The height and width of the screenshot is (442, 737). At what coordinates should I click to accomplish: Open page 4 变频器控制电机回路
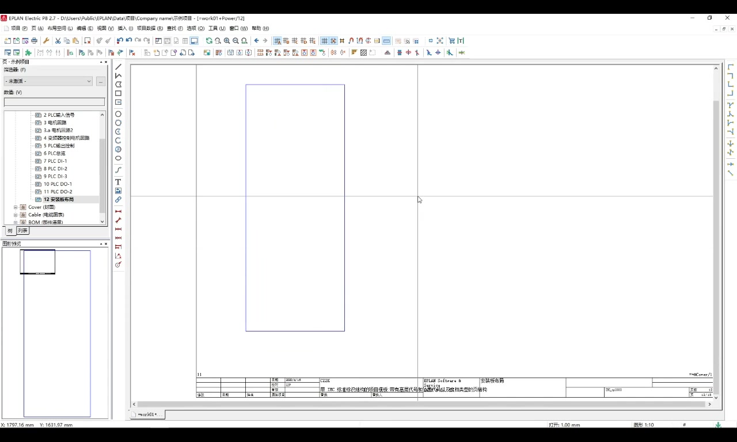pos(66,138)
